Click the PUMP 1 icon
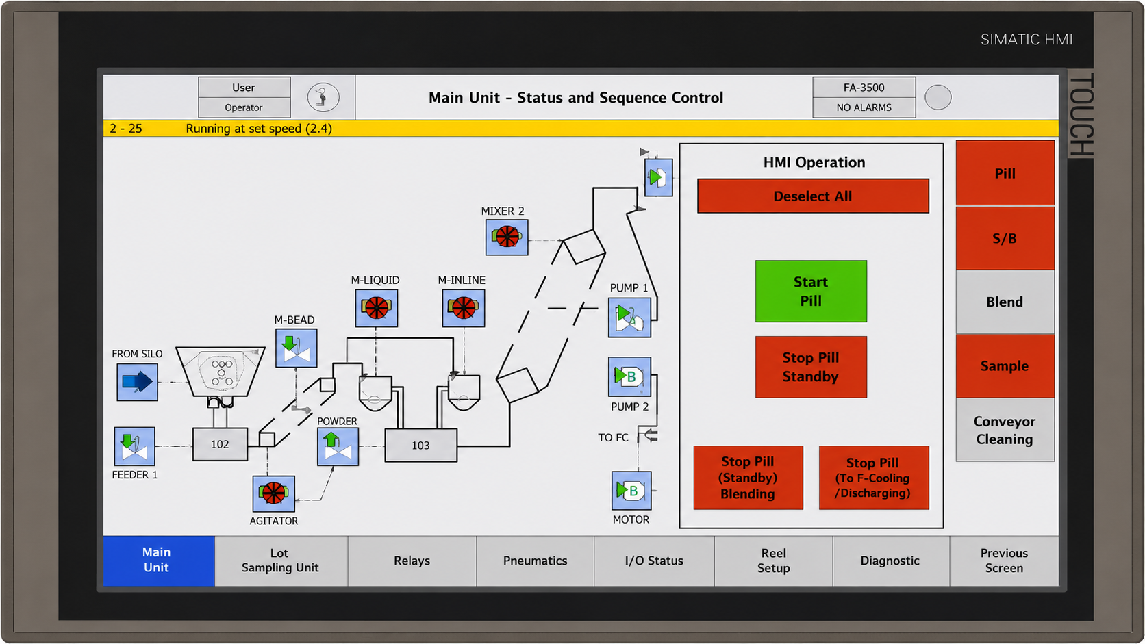 629,317
